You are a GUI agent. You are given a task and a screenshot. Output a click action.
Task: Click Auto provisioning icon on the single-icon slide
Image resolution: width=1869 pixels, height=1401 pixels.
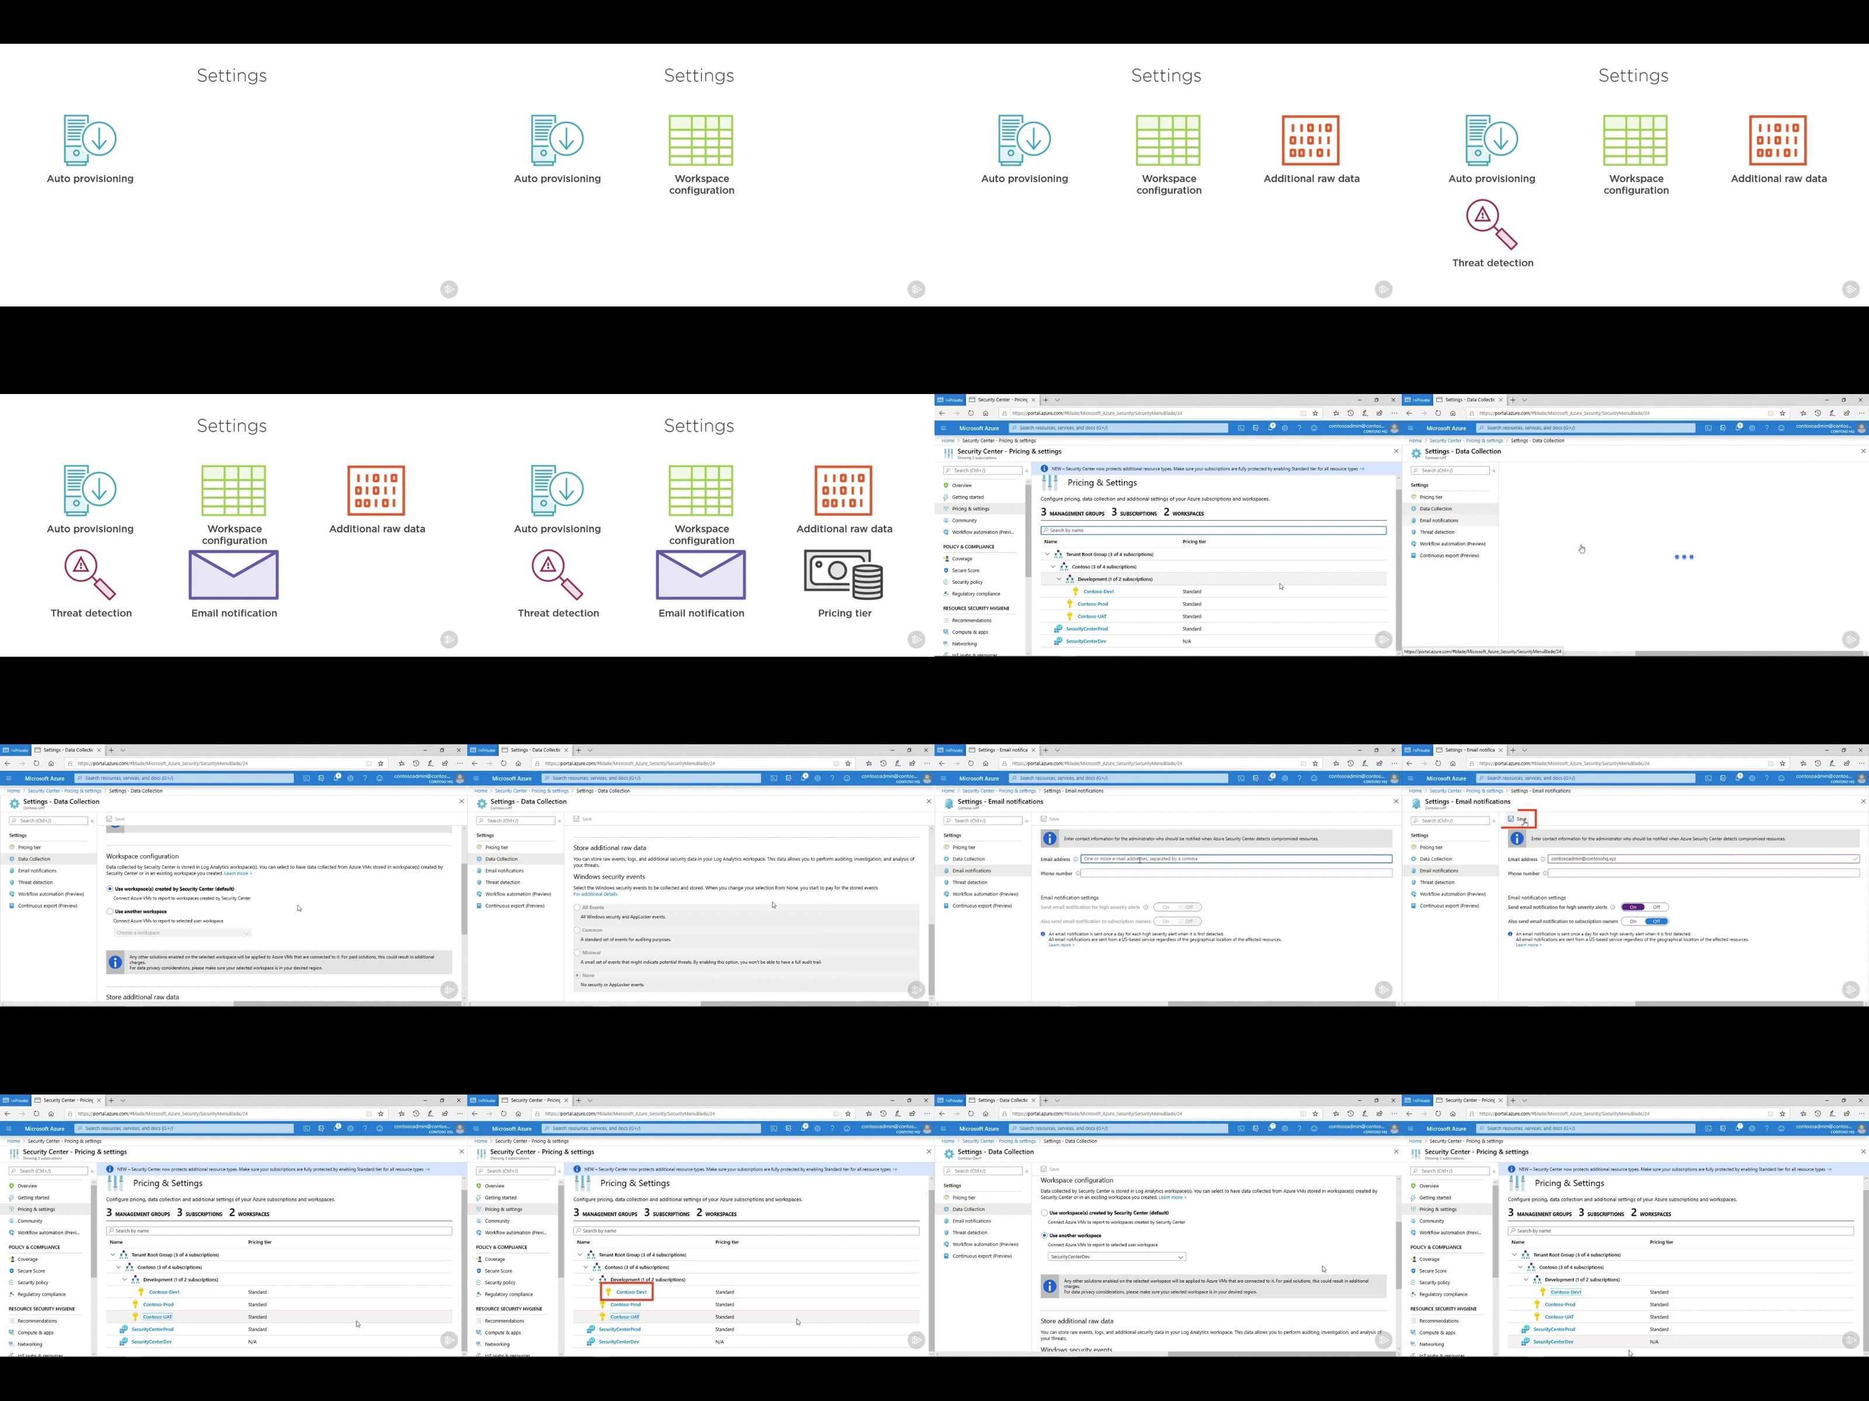pyautogui.click(x=89, y=140)
